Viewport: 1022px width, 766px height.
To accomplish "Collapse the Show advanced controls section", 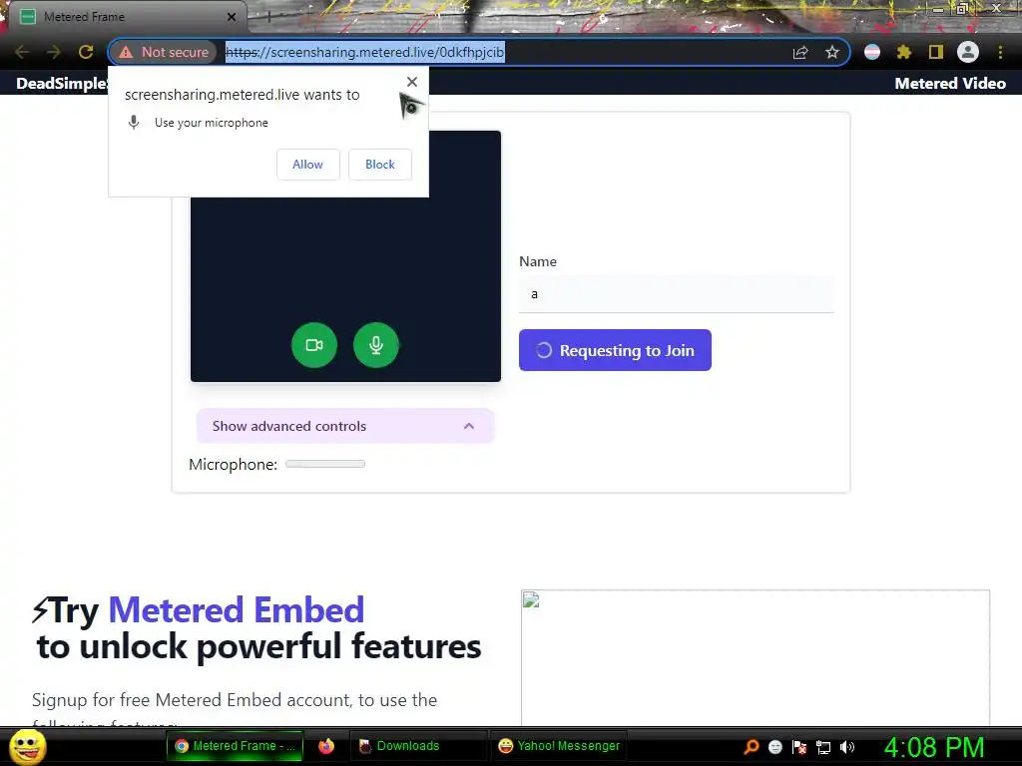I will (344, 426).
